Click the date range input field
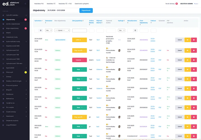The height and width of the screenshot is (140, 201). [63, 10]
